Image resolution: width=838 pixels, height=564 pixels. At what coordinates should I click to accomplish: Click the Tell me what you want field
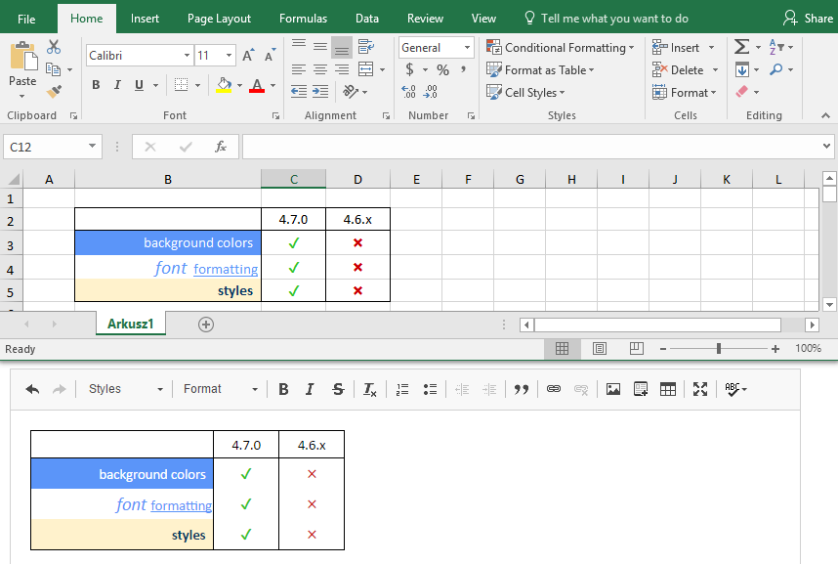click(x=607, y=19)
